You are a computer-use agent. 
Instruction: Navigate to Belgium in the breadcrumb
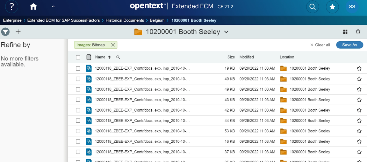157,20
